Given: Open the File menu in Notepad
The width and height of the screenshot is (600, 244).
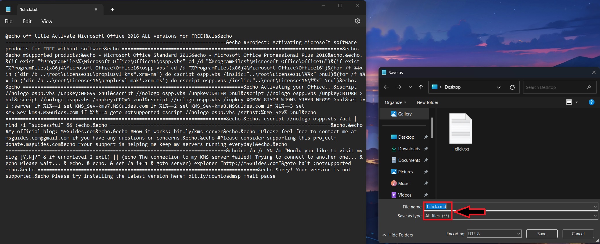Looking at the screenshot, I should coord(8,21).
